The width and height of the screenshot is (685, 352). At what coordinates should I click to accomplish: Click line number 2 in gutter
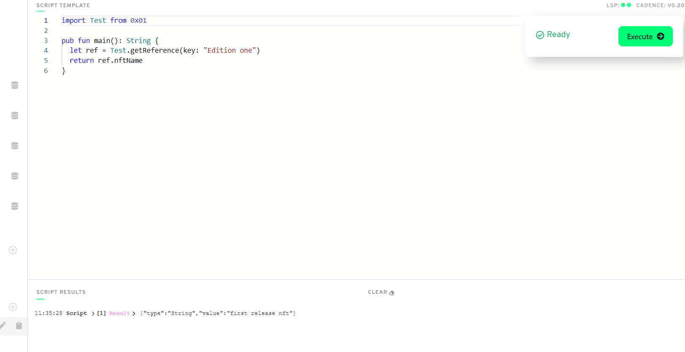(46, 31)
